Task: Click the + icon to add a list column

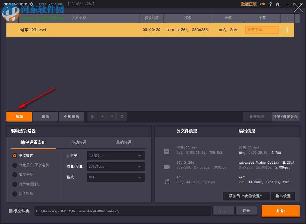Action: [x=287, y=18]
